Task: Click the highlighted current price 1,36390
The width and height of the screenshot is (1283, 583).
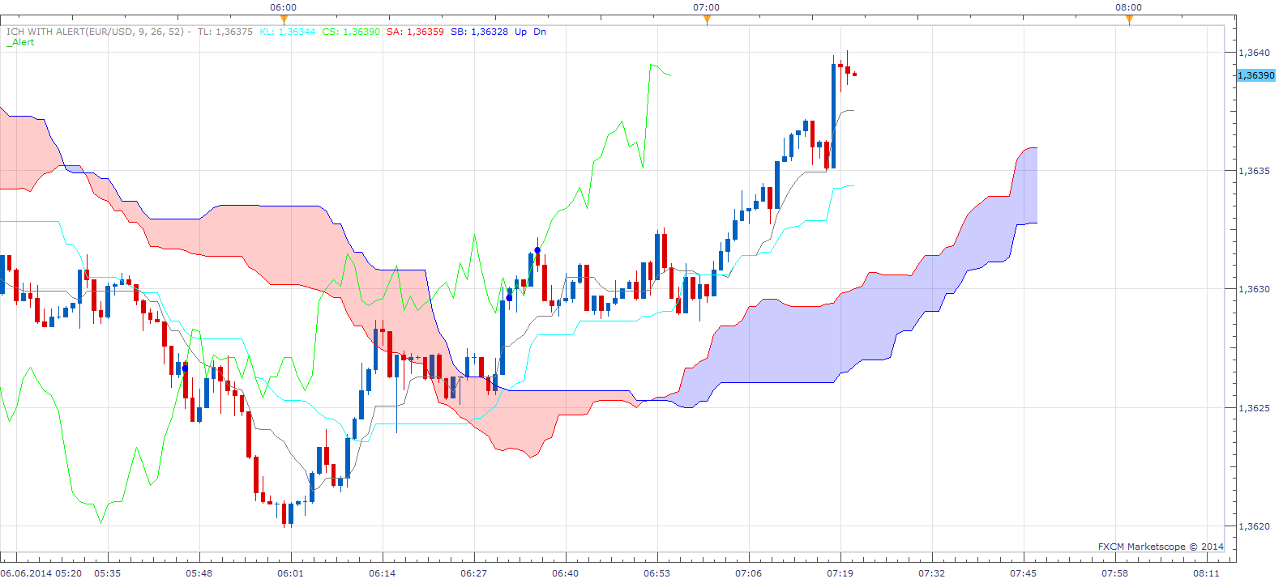Action: pyautogui.click(x=1256, y=75)
